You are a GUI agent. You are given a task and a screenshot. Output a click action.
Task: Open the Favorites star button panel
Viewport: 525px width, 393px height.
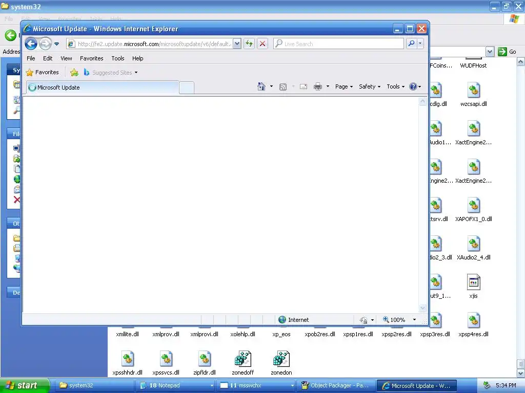[x=43, y=73]
